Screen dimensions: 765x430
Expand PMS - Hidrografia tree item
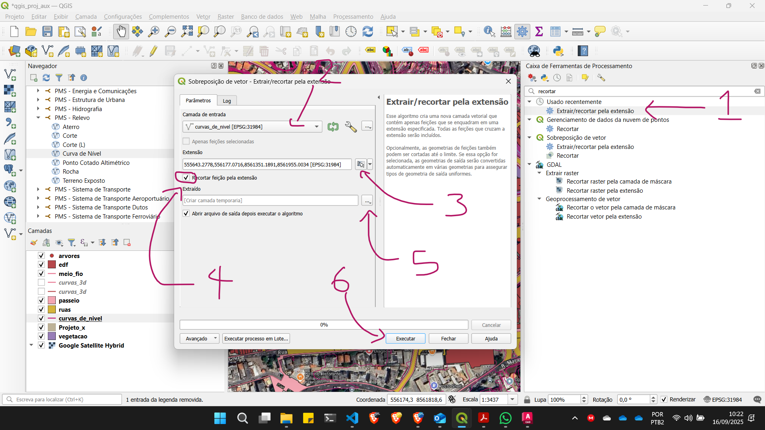tap(38, 109)
